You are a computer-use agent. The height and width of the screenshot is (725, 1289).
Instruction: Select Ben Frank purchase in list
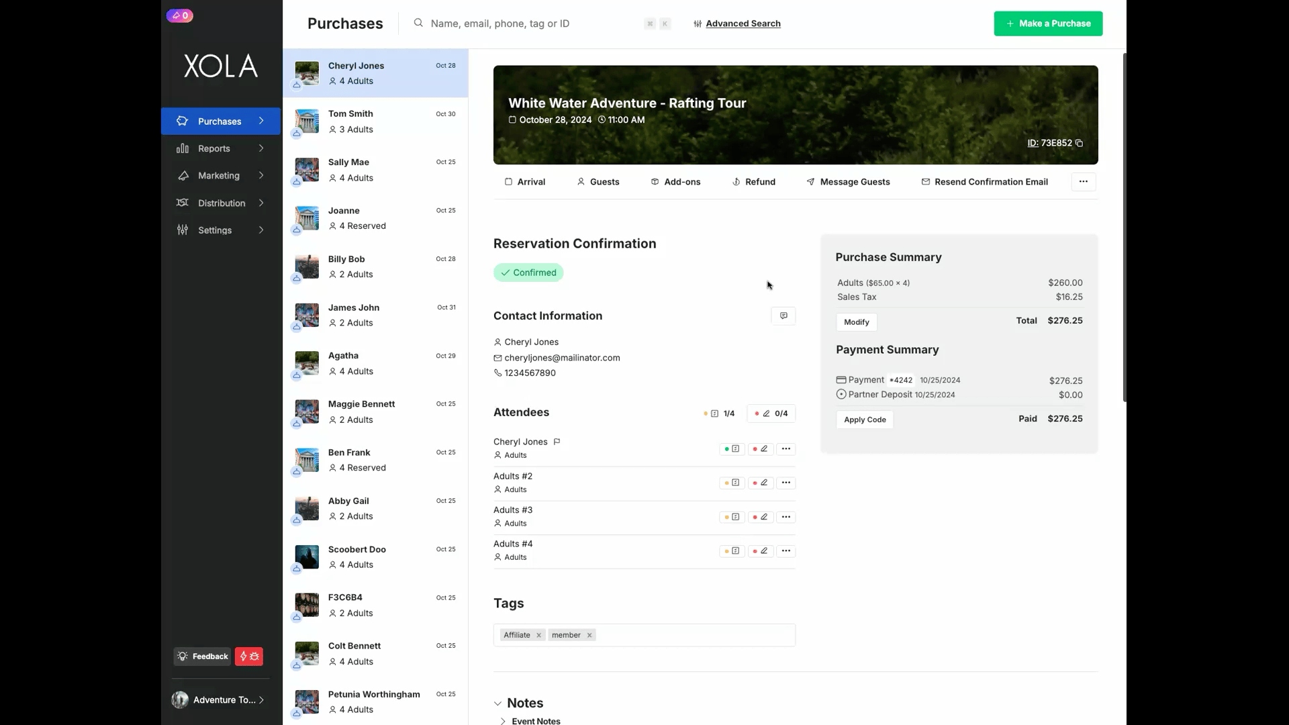tap(375, 460)
